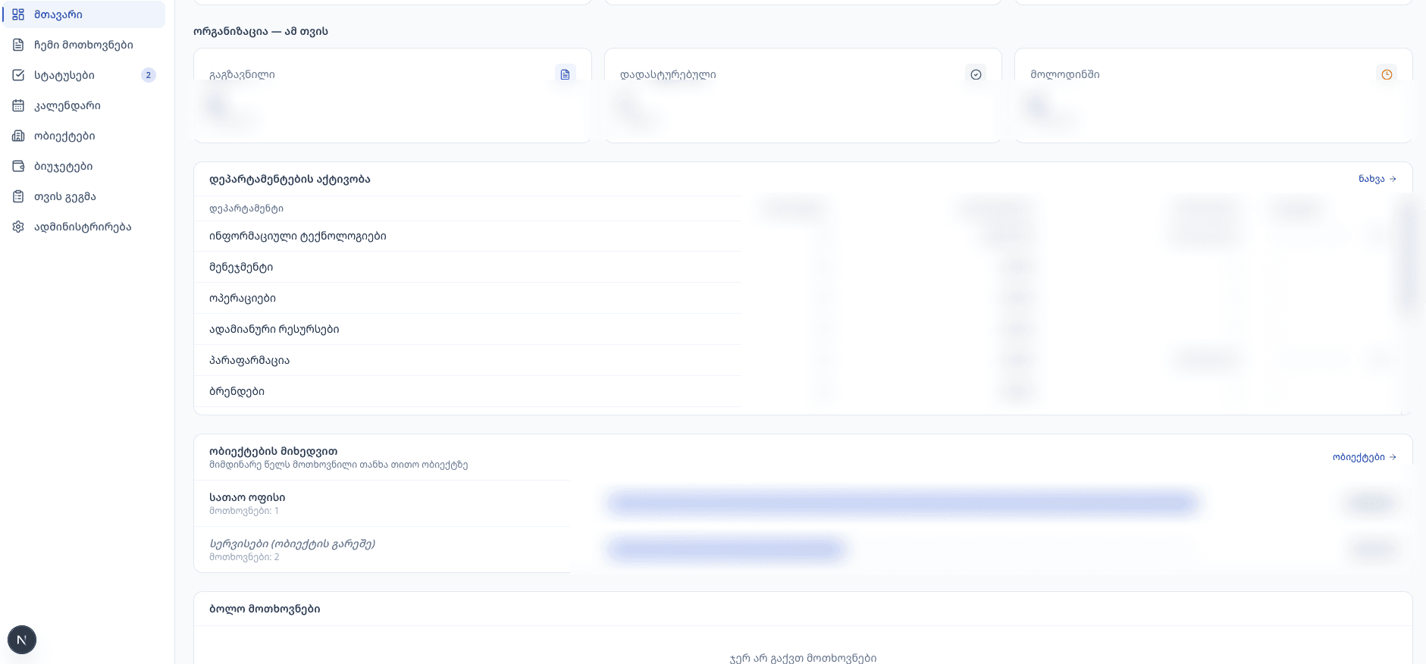Go to ჩემი მოთხოვნები page
Viewport: 1426px width, 664px height.
[x=84, y=45]
